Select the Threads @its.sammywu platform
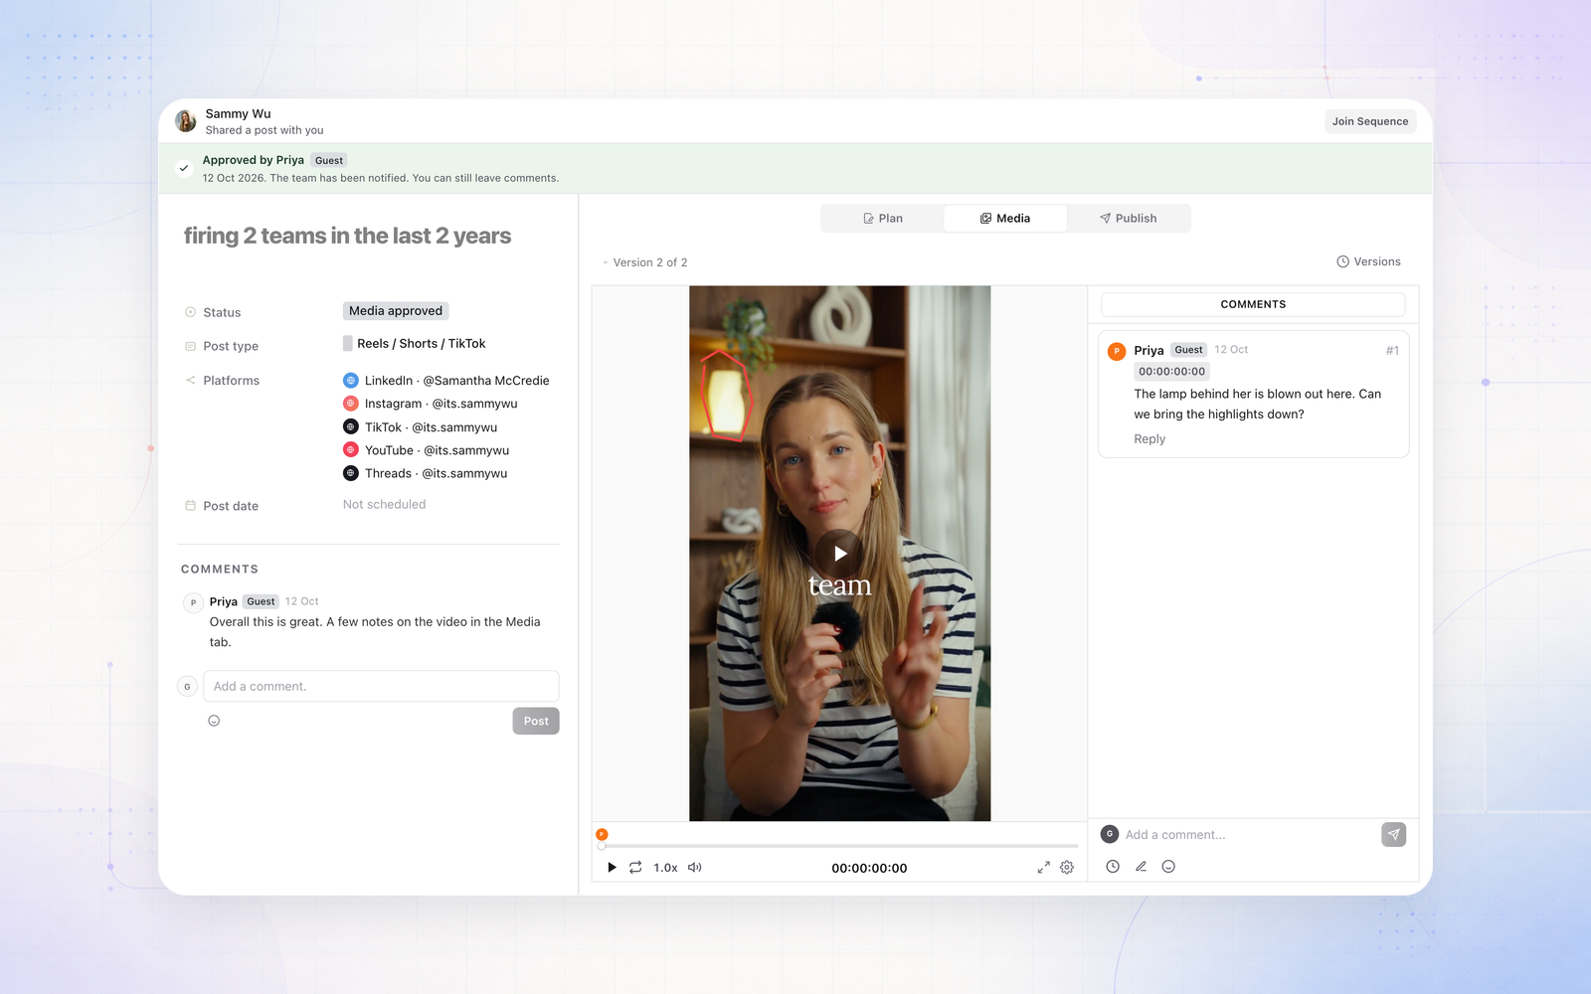The image size is (1591, 994). pyautogui.click(x=426, y=473)
